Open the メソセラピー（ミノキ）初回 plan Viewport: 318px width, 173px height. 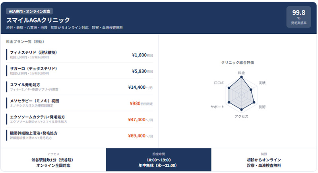pyautogui.click(x=79, y=103)
